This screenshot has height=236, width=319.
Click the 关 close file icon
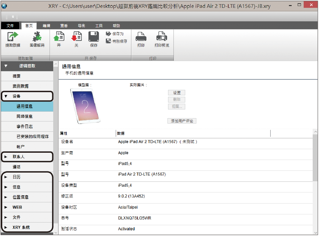tap(76, 37)
